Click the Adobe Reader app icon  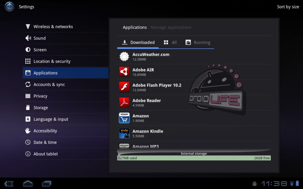tap(124, 102)
